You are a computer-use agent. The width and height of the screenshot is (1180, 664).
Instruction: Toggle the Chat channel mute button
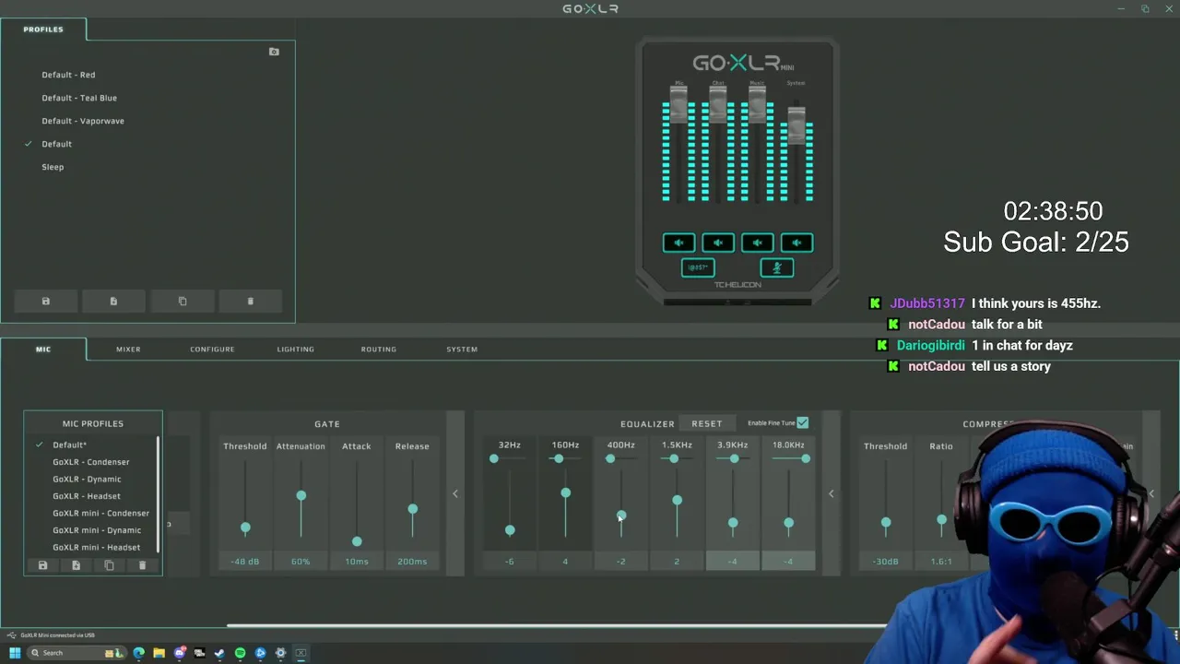tap(718, 243)
